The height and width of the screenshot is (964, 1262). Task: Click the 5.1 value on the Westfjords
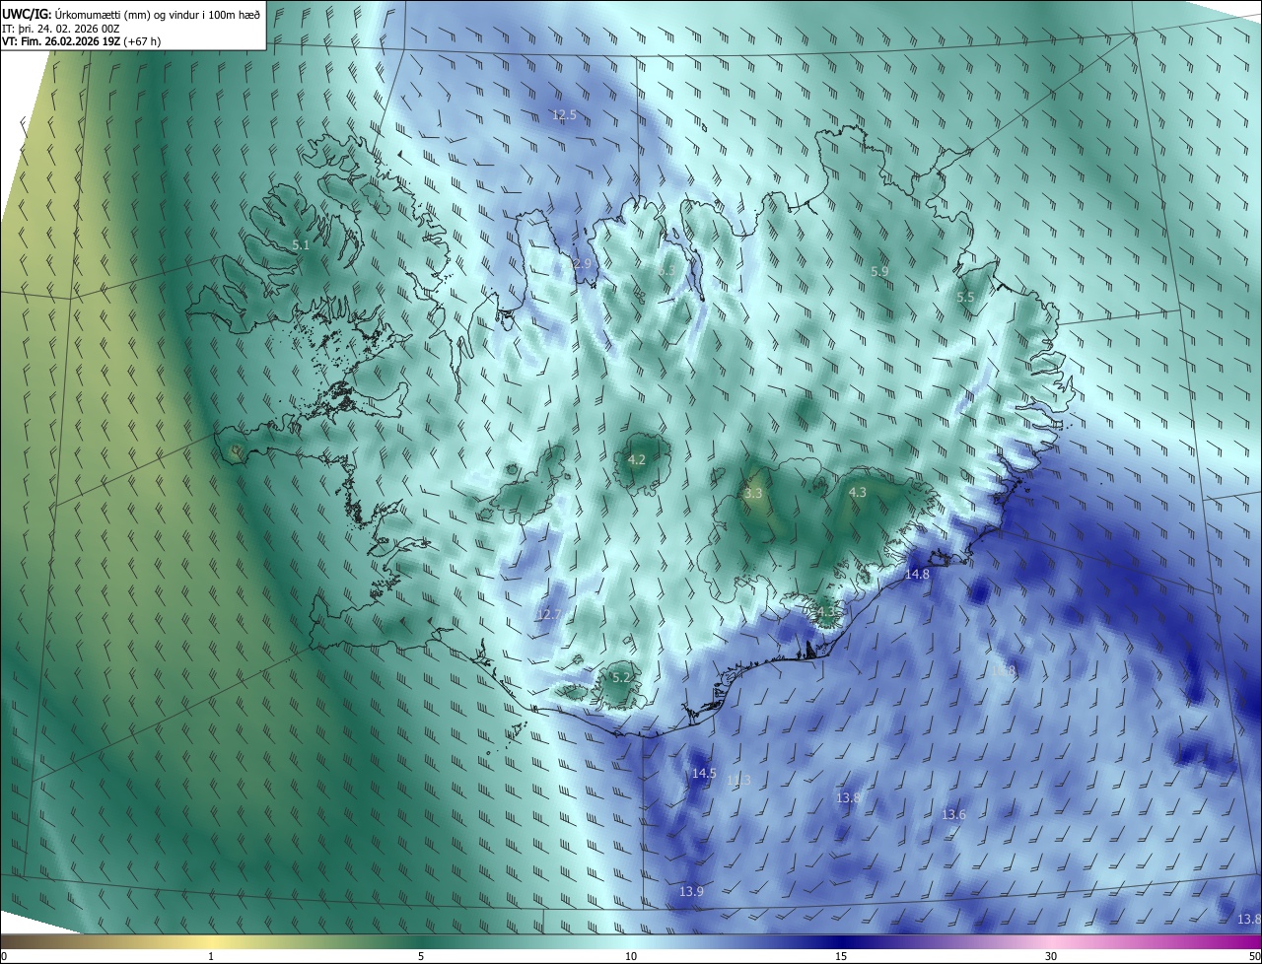(x=301, y=245)
